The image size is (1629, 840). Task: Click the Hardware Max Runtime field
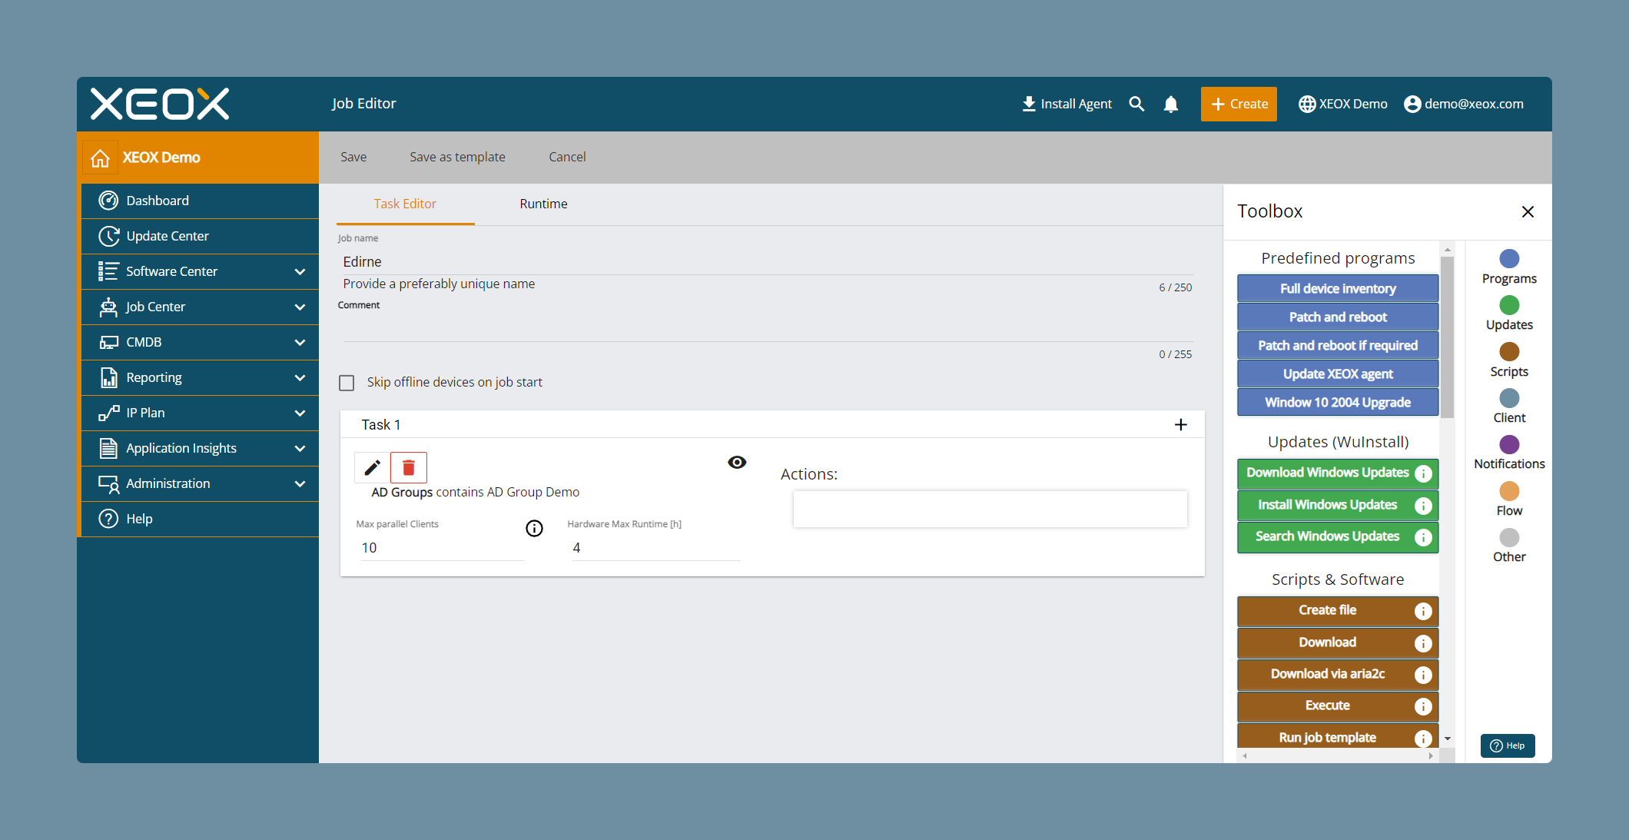655,548
